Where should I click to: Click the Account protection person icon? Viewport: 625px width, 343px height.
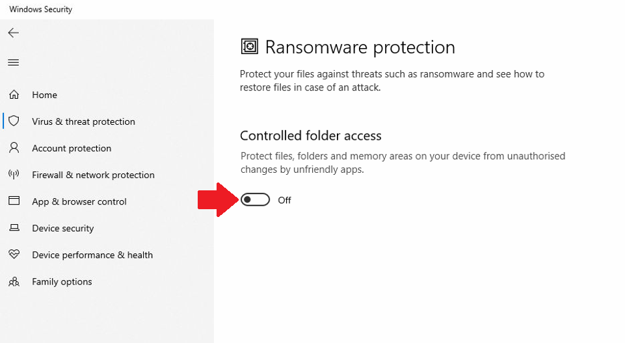14,148
